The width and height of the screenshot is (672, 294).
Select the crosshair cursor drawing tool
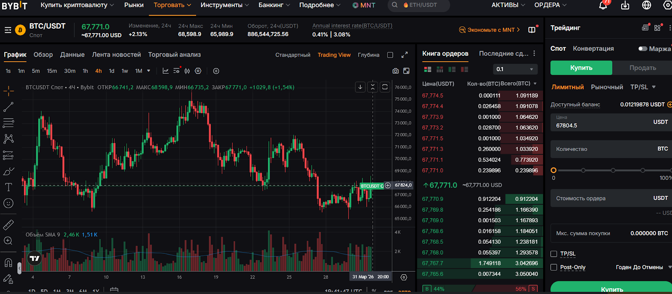click(8, 91)
